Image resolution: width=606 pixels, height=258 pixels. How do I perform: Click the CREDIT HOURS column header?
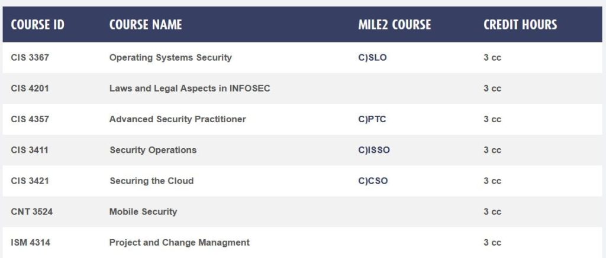click(x=520, y=25)
